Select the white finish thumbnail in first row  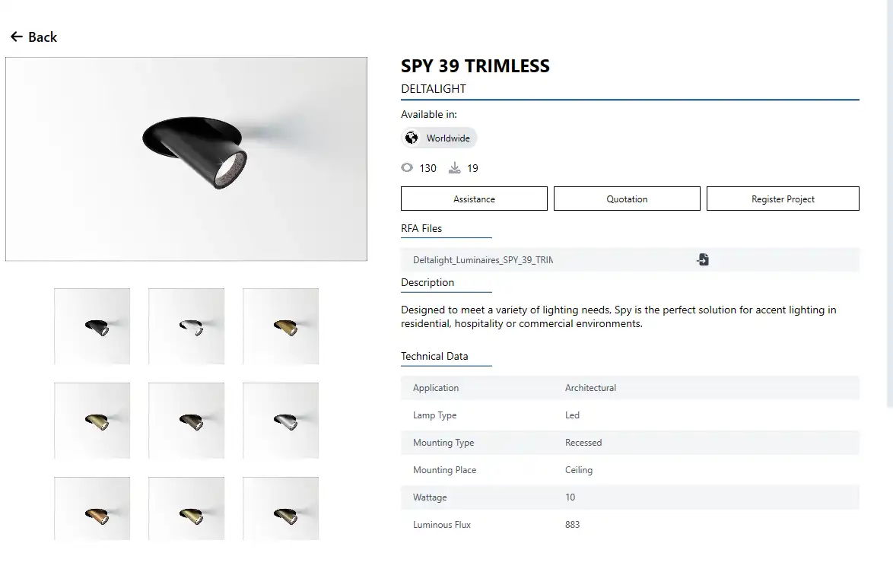click(x=186, y=326)
